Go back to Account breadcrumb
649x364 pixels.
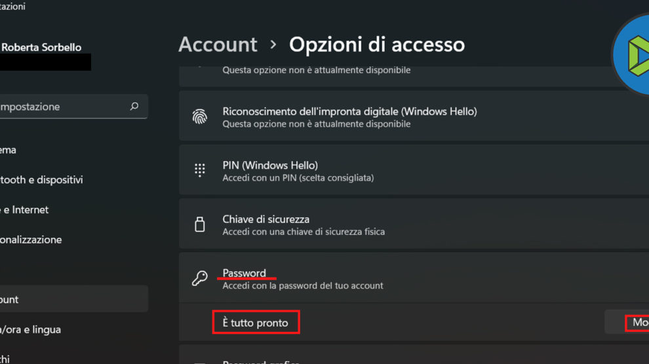(x=218, y=45)
